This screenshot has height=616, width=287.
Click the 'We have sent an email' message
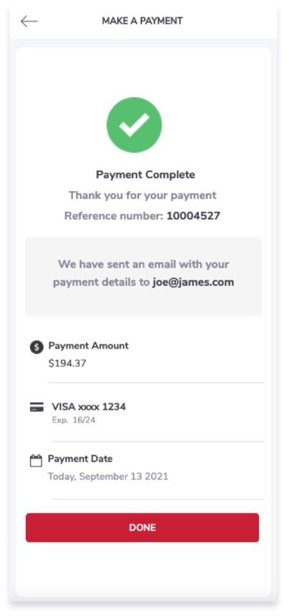click(x=143, y=273)
